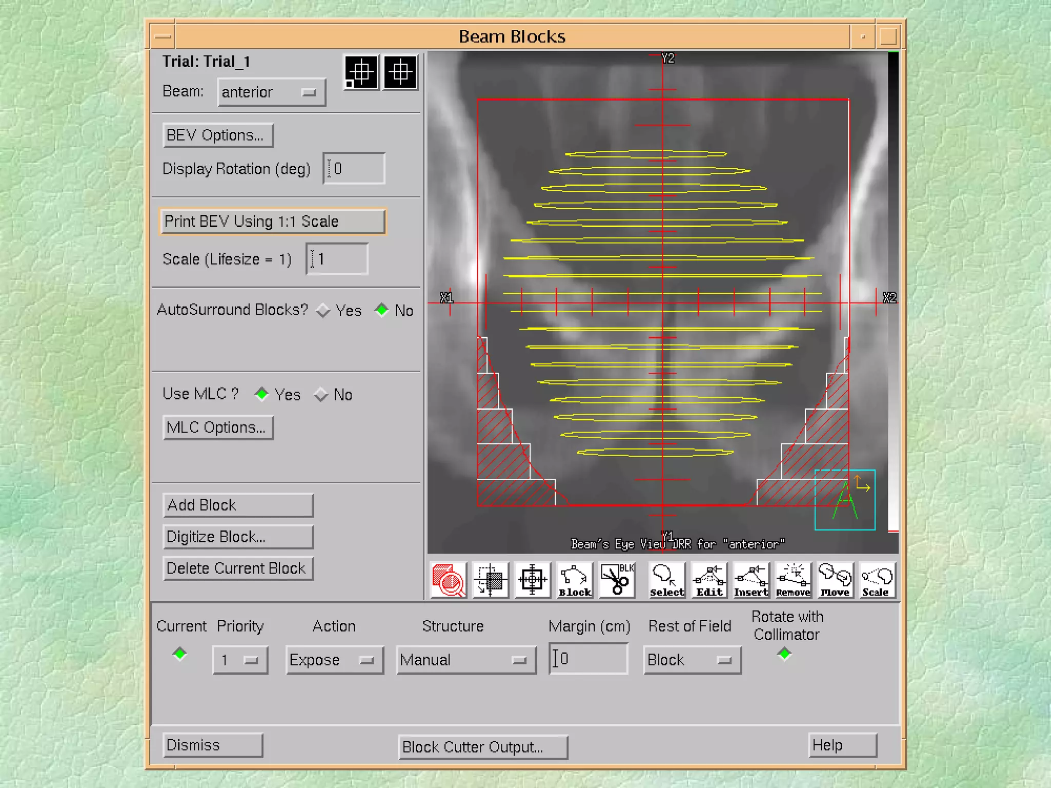Select the Move block tool
The width and height of the screenshot is (1051, 788).
point(835,580)
